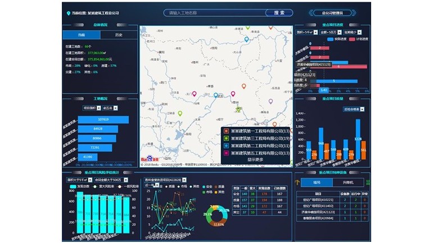Click the 375,854,861.00元 contract total value
The image size is (433, 243).
(100, 59)
